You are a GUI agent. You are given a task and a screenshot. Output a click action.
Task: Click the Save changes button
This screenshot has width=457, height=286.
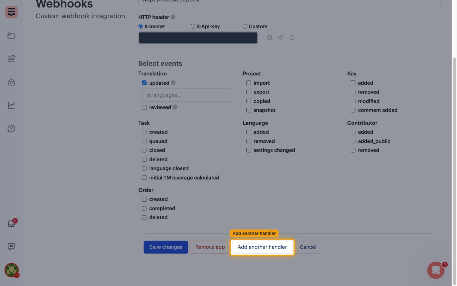pyautogui.click(x=166, y=247)
